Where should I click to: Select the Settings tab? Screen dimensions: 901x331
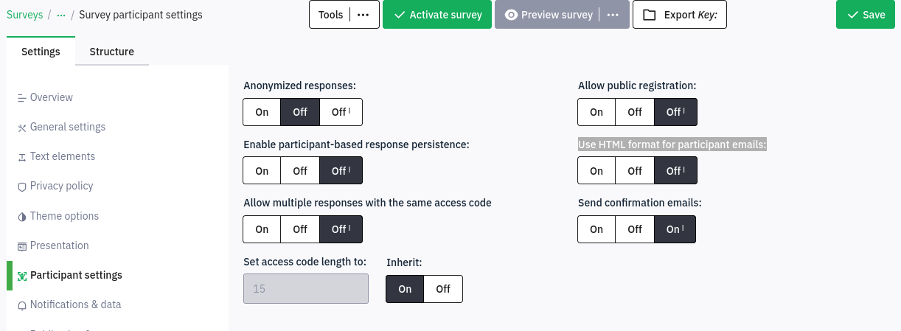coord(41,52)
